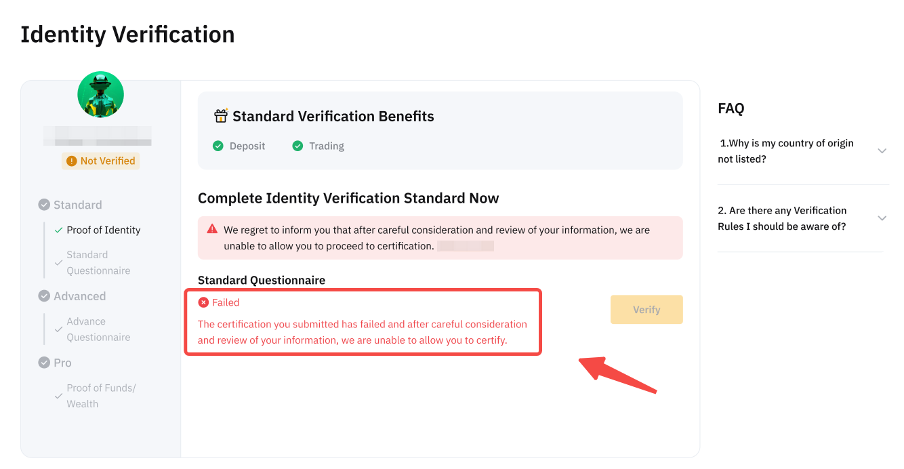904x469 pixels.
Task: Click the Pro level check circle
Action: point(44,363)
